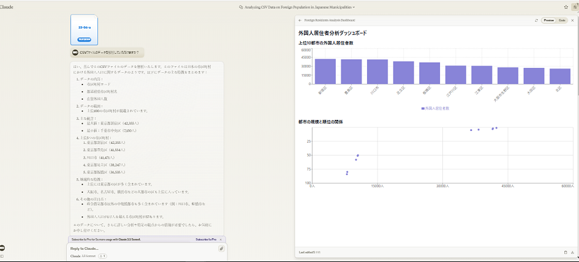Screen dimensions: 579x262
Task: Click the 川口市 bar in chart
Action: point(377,72)
